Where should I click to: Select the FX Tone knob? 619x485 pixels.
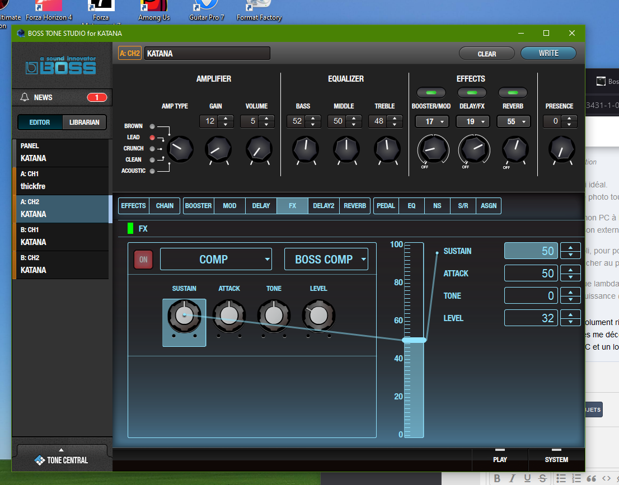274,316
